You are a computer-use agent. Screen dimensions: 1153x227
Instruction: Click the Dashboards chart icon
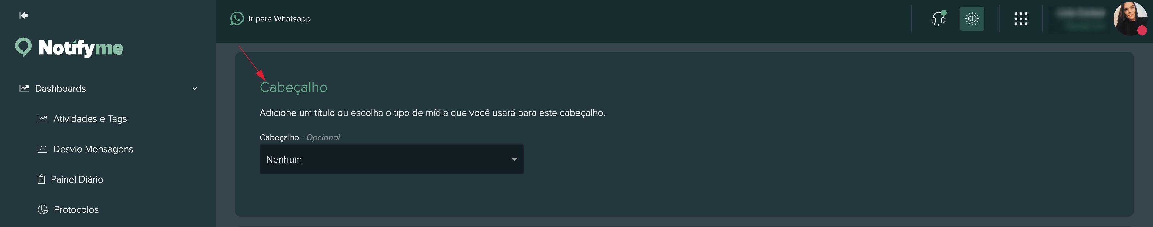pos(24,88)
